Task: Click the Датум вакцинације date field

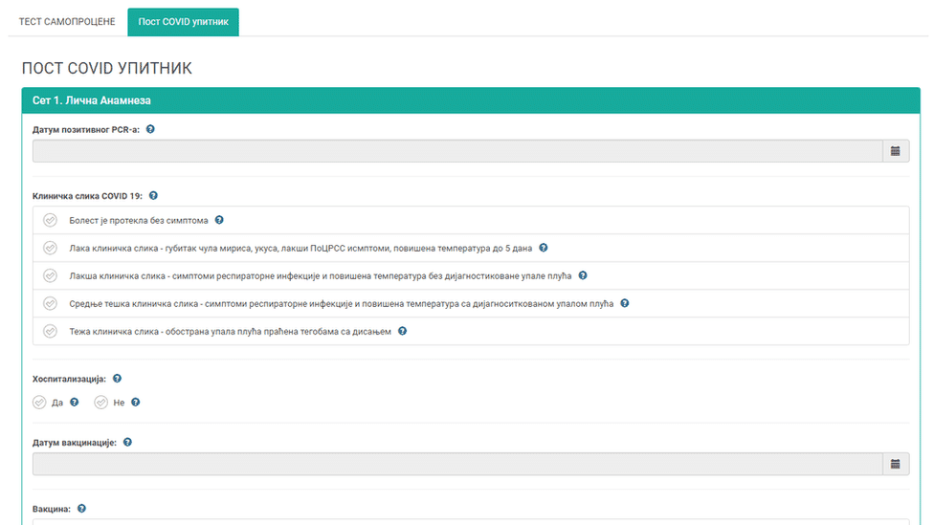Action: point(456,464)
